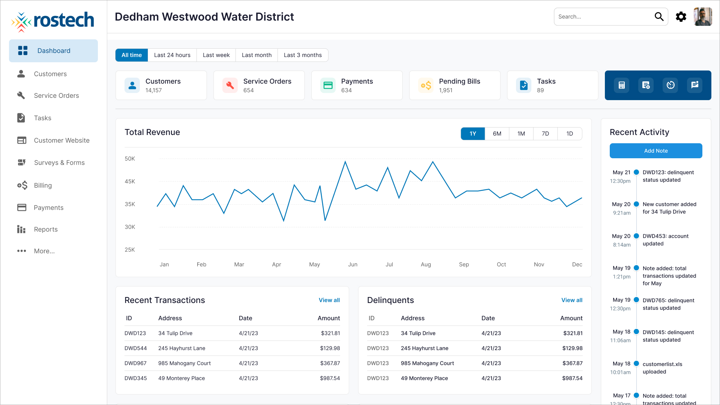720x405 pixels.
Task: Click transaction amount $321.81 in Recent Transactions
Action: point(330,333)
